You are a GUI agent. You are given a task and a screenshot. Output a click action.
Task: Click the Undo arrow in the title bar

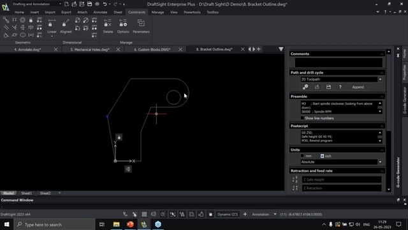pyautogui.click(x=105, y=4)
